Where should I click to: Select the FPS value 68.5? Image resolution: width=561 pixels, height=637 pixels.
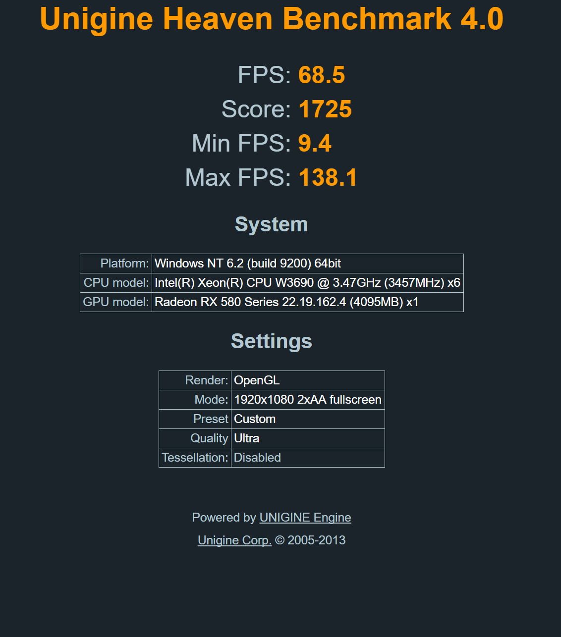(322, 75)
